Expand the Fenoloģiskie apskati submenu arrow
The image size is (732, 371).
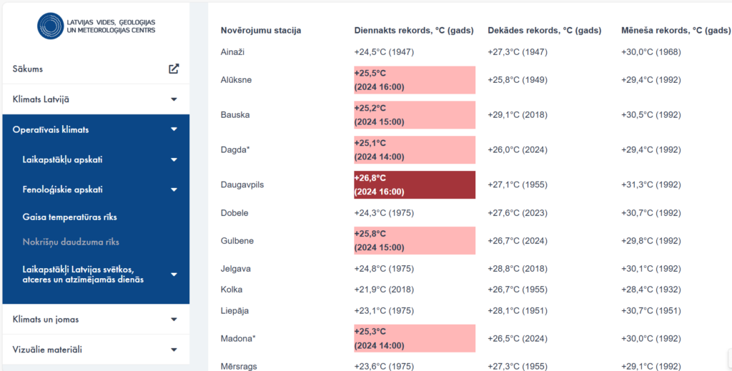click(x=174, y=190)
